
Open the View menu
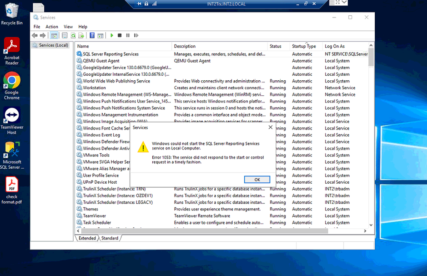pos(68,26)
